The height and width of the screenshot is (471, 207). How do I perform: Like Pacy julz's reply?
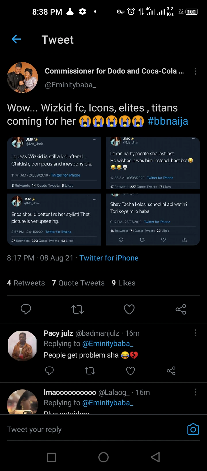point(131,371)
